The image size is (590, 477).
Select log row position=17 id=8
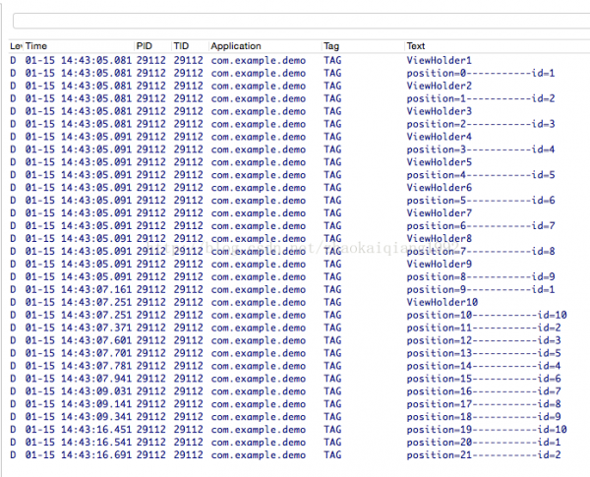pos(299,404)
